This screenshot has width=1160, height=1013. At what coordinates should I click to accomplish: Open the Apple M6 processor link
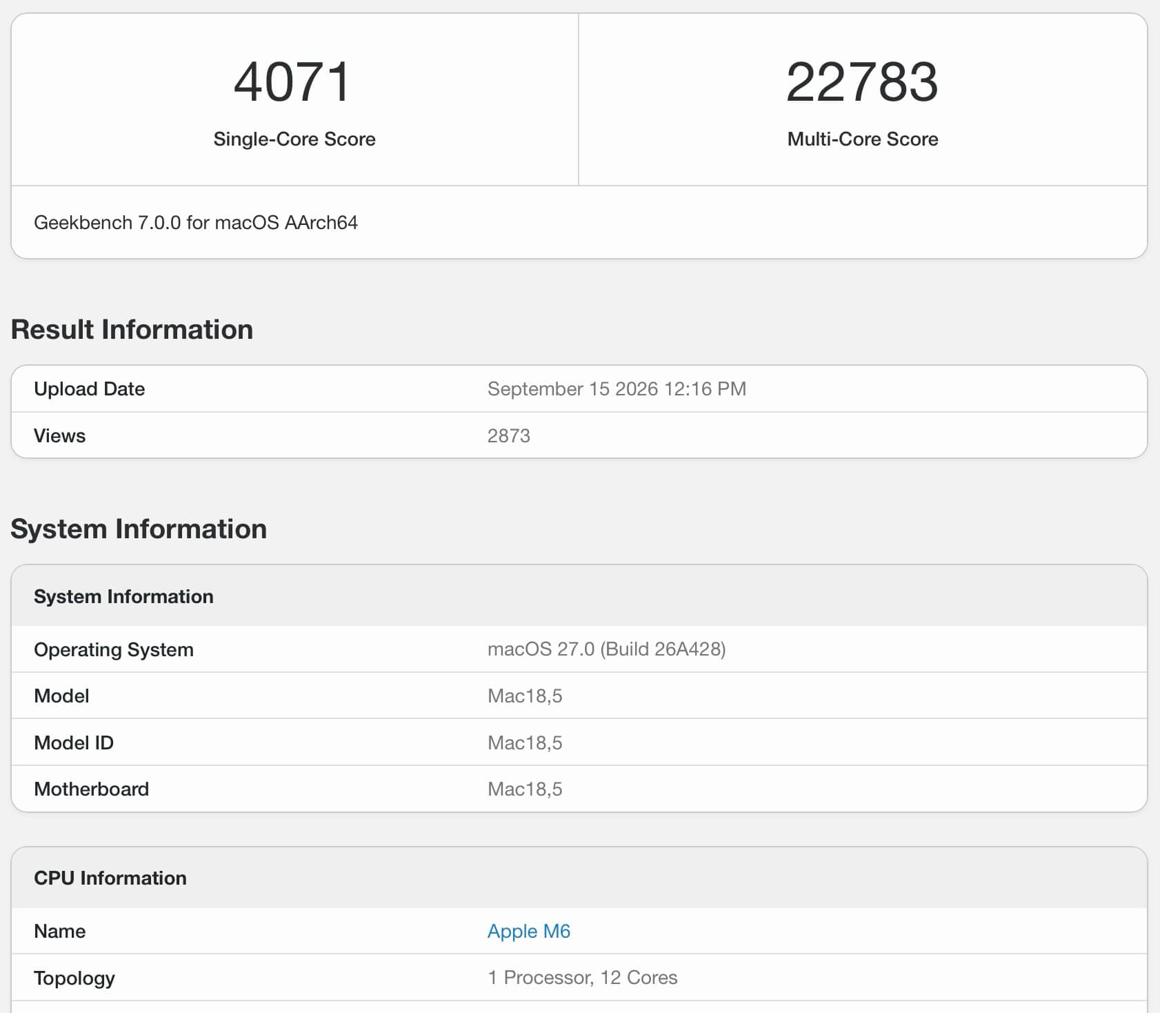point(528,931)
